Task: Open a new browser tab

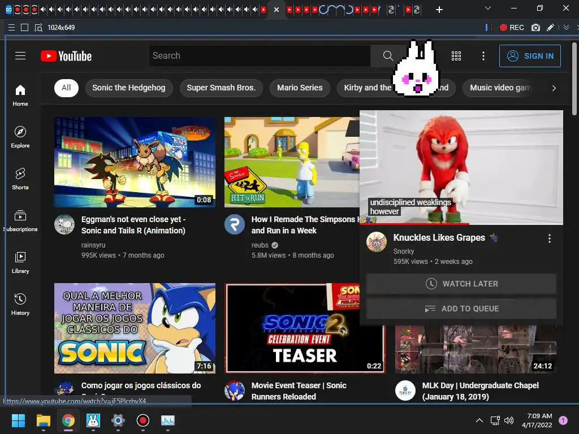Action: [x=439, y=10]
